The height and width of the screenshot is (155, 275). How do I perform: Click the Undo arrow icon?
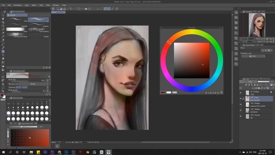[71, 9]
